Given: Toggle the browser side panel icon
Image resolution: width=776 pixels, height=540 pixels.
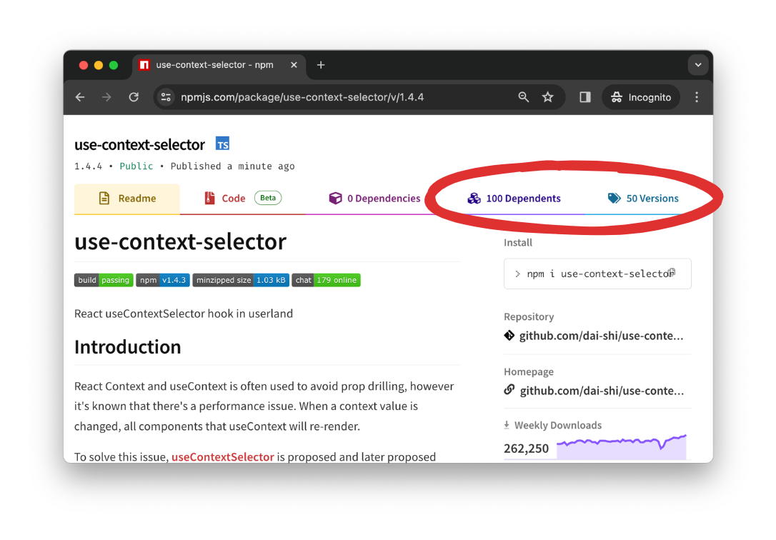Looking at the screenshot, I should click(585, 97).
